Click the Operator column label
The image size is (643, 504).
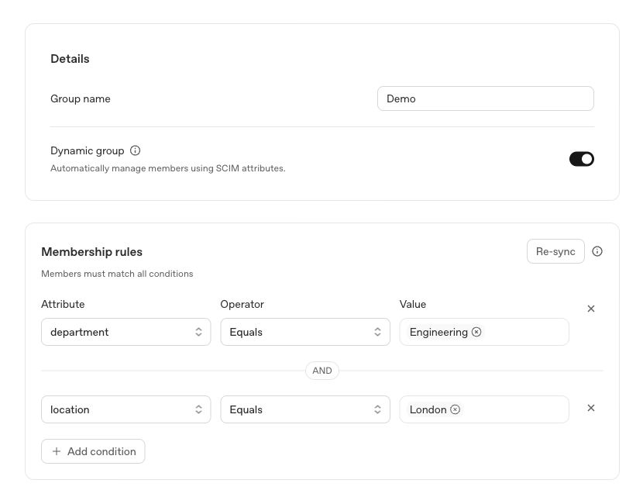242,304
